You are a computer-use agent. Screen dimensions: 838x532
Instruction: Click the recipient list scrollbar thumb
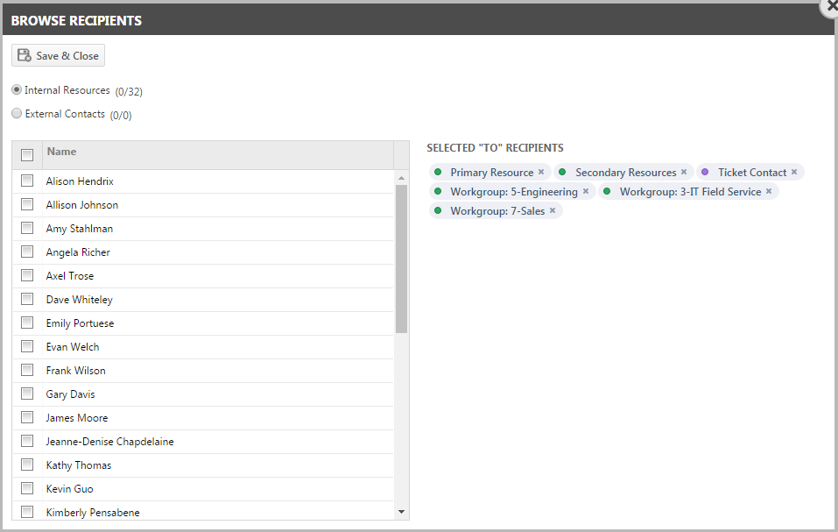pyautogui.click(x=401, y=259)
